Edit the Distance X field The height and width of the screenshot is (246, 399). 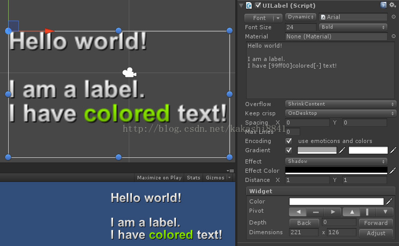[x=307, y=180]
